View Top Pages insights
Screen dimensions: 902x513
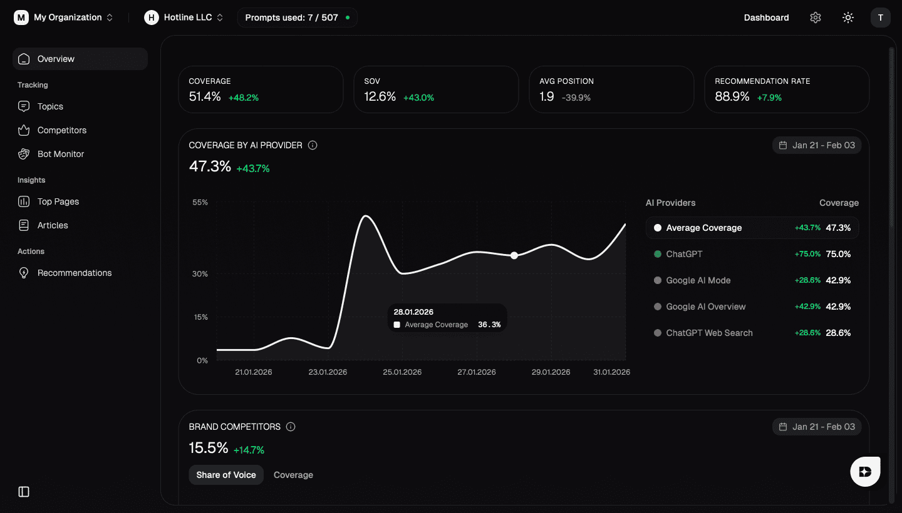tap(56, 201)
